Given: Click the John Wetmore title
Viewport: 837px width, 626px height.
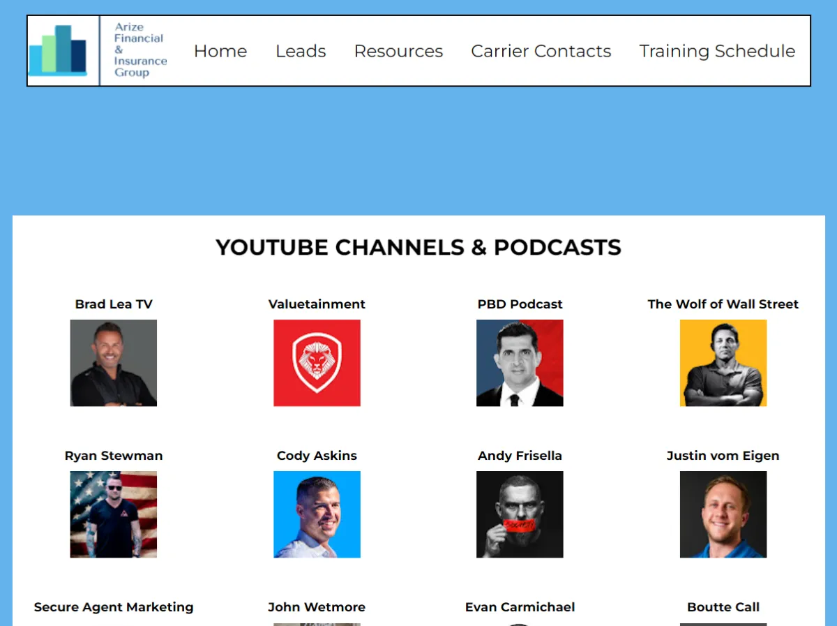Looking at the screenshot, I should click(x=317, y=607).
